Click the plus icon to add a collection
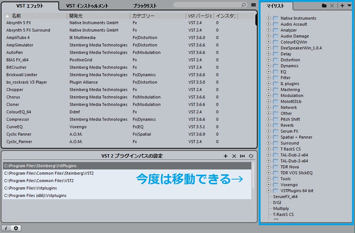The width and height of the screenshot is (355, 233). [342, 6]
